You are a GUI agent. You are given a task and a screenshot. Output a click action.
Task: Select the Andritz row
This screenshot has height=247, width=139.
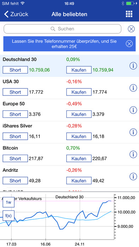69,176
